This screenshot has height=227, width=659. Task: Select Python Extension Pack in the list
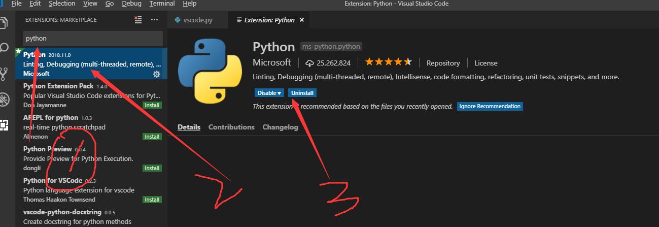(91, 95)
